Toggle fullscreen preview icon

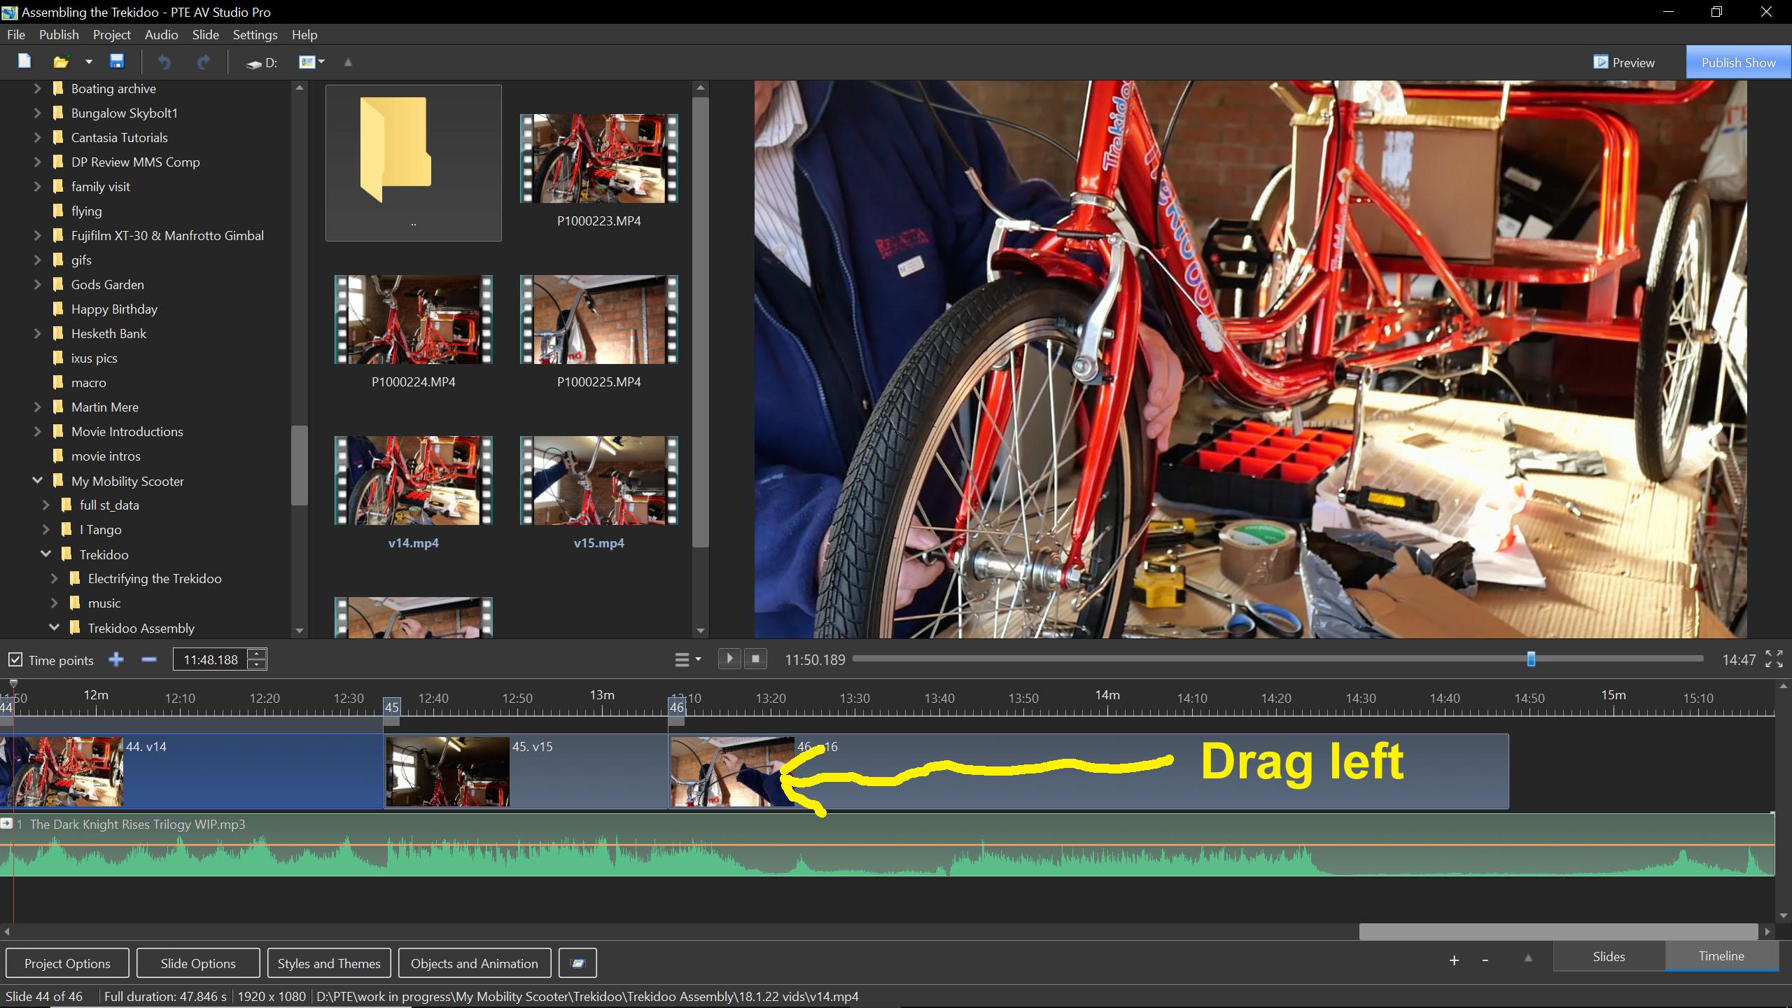coord(1774,659)
